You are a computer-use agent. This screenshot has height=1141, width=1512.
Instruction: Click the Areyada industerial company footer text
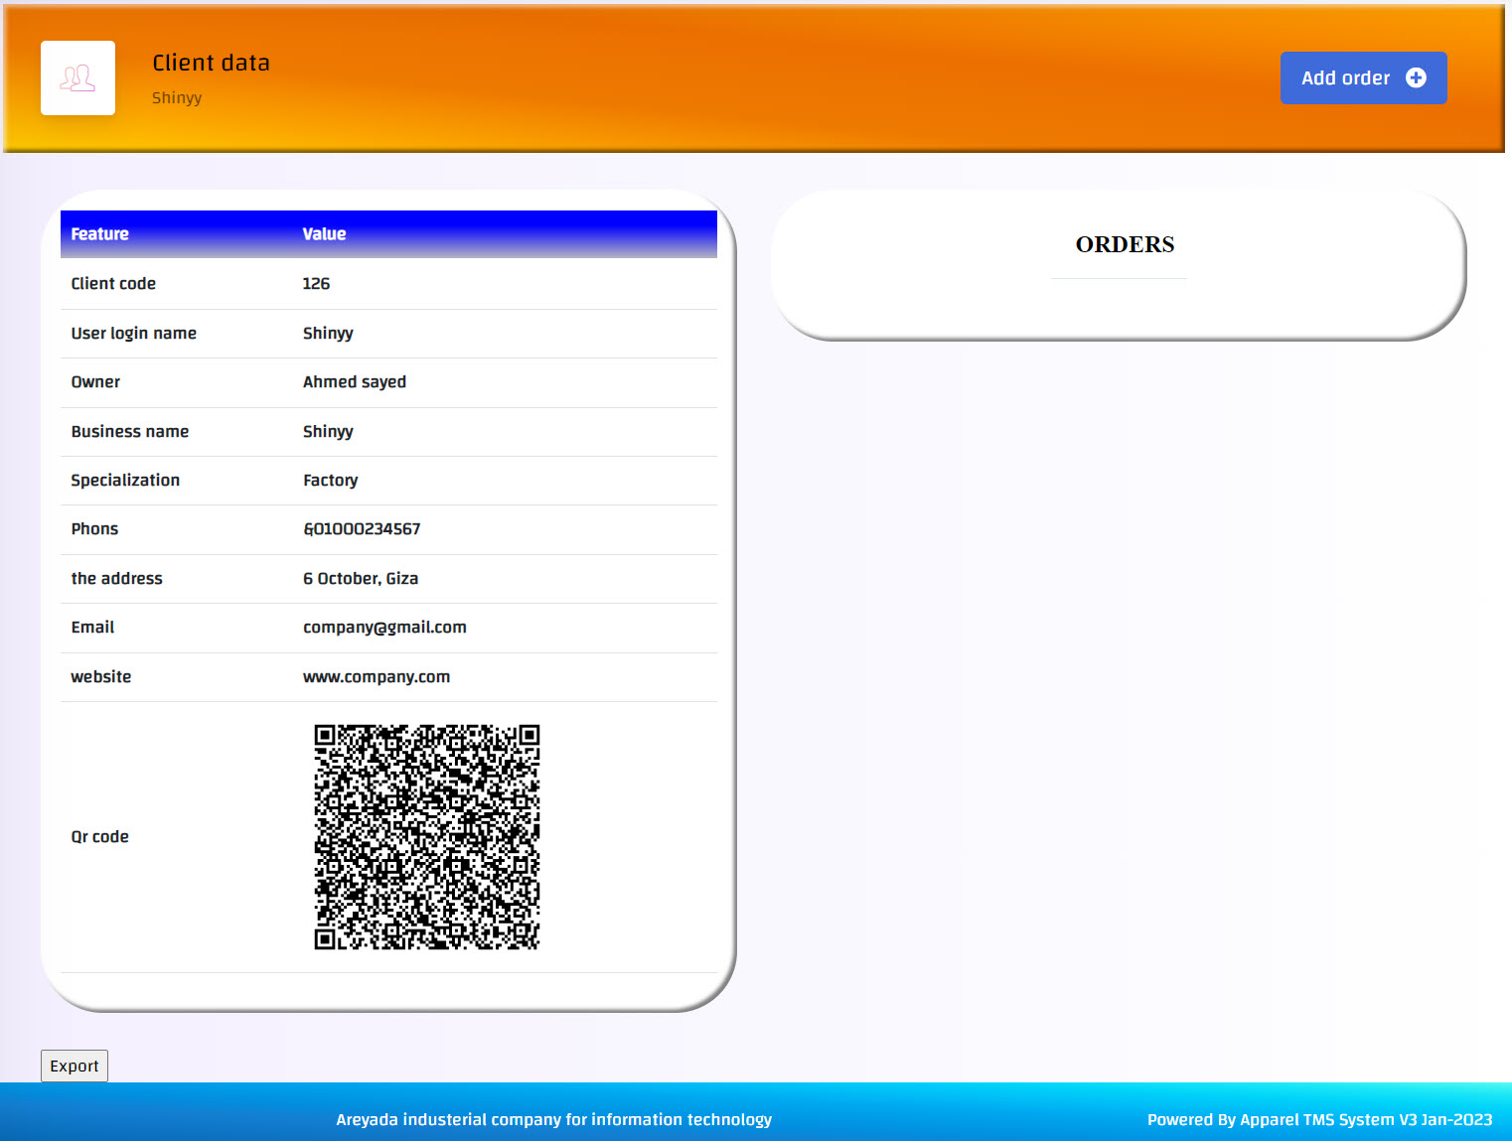553,1119
